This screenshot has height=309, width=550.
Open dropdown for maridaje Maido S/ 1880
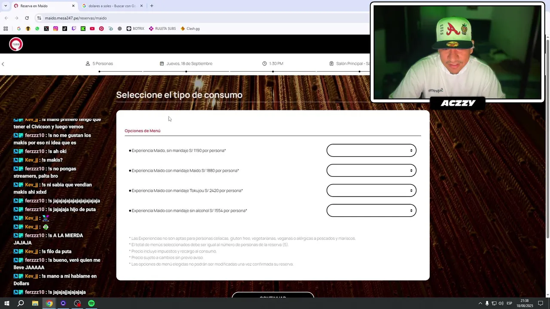(x=371, y=170)
